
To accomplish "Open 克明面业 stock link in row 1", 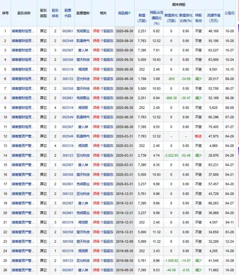I will 83,31.
